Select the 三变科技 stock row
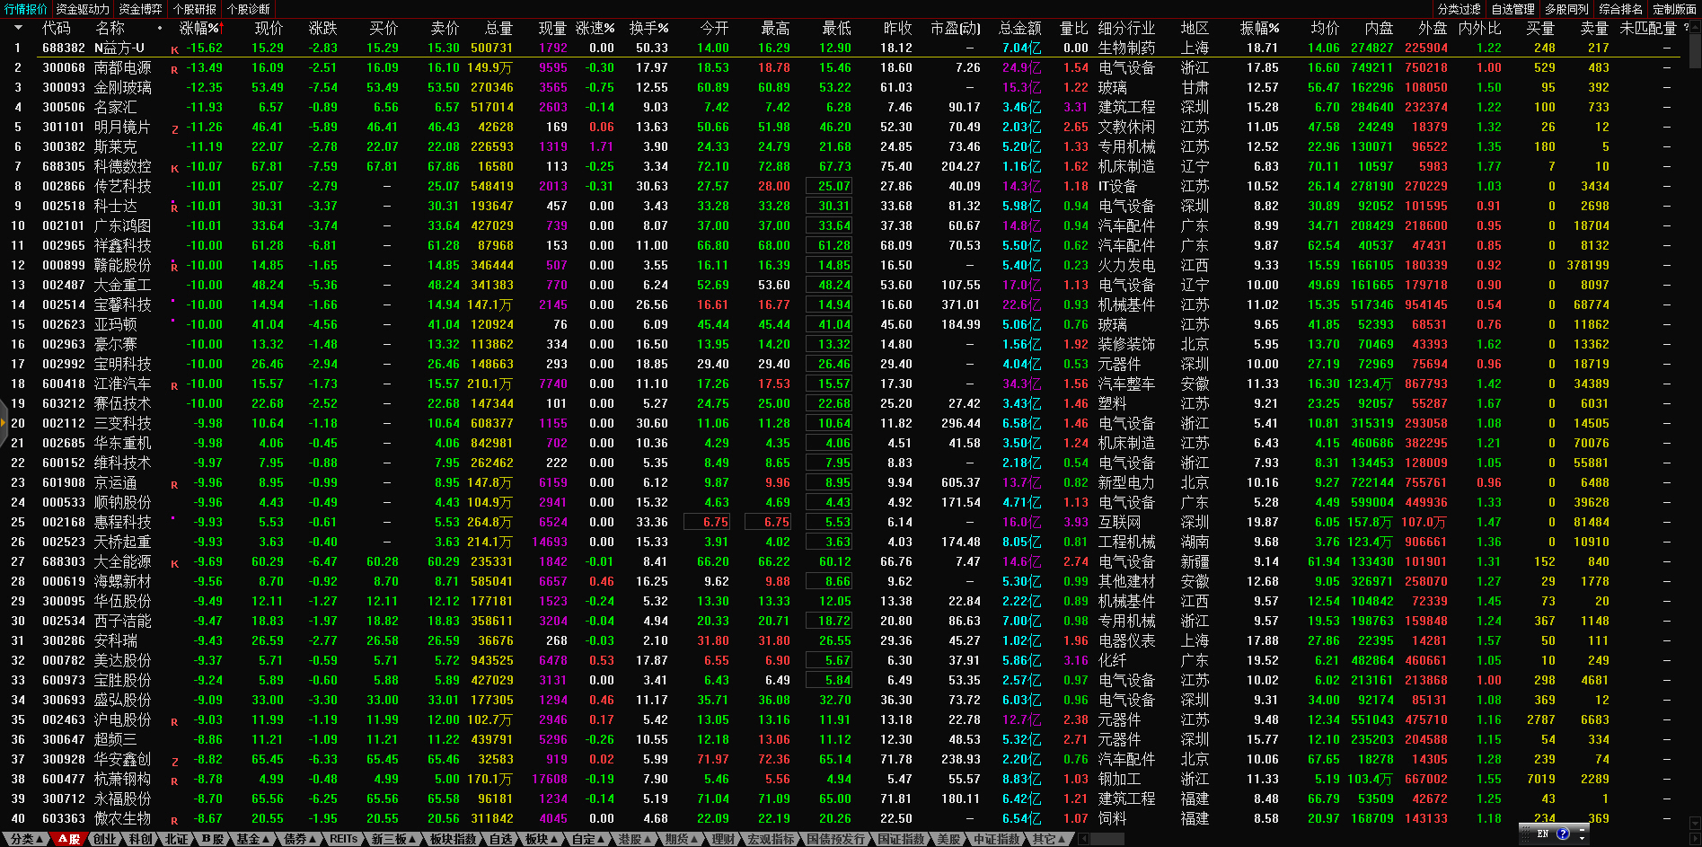The height and width of the screenshot is (847, 1702). (123, 423)
